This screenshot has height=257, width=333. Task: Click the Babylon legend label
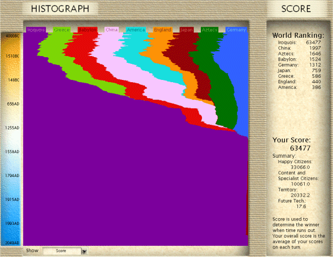(x=87, y=29)
